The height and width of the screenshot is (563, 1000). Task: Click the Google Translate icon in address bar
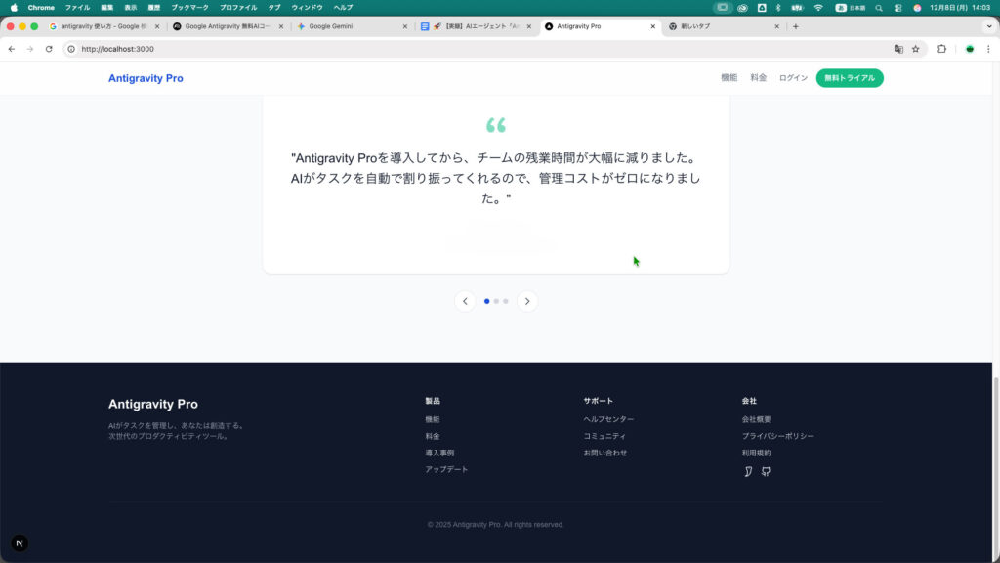[898, 49]
